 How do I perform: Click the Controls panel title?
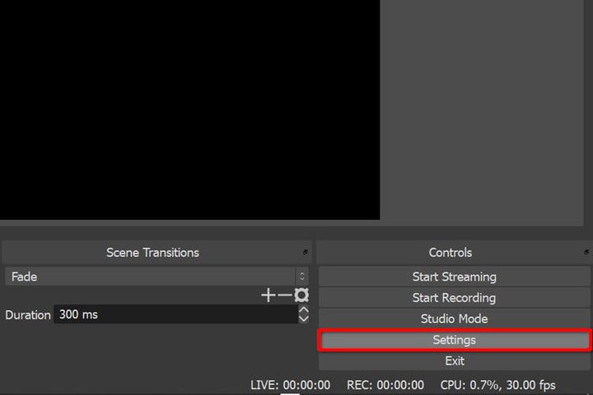click(x=451, y=253)
